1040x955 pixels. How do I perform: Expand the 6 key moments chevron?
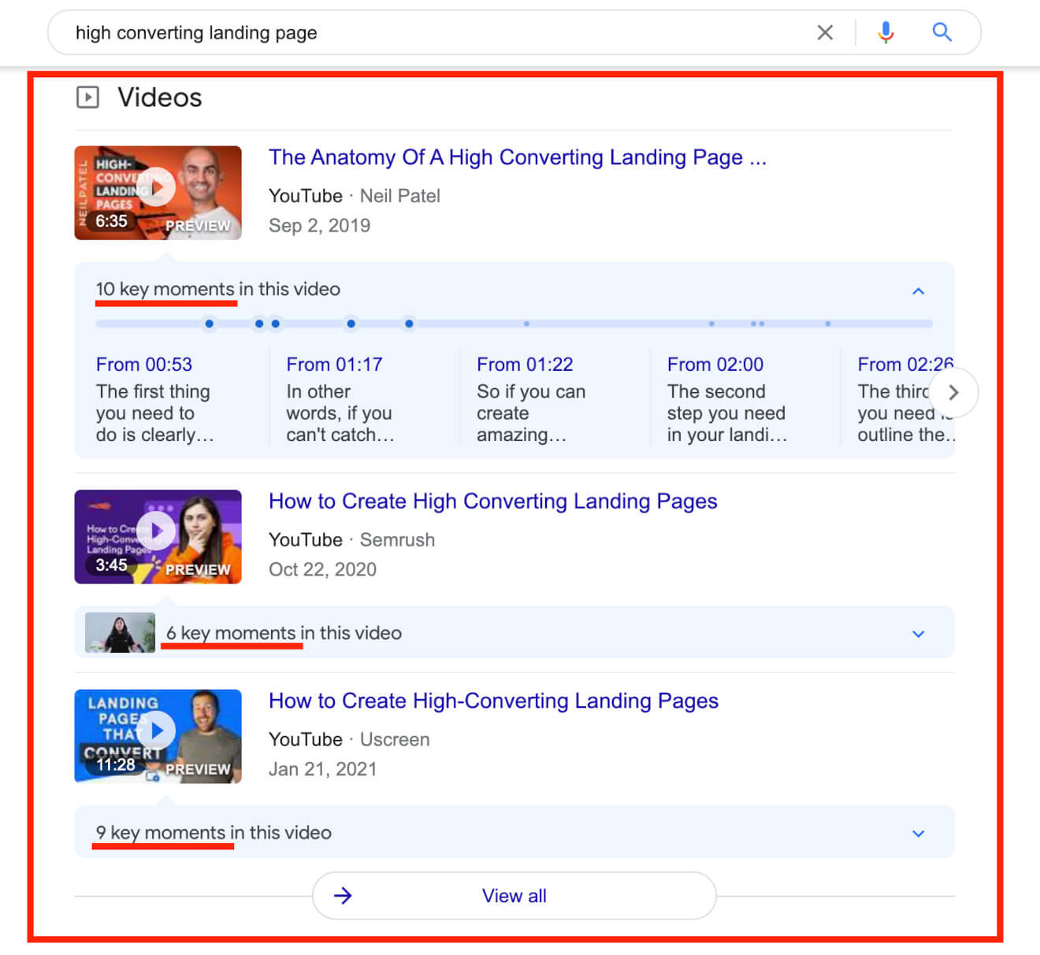coord(918,634)
